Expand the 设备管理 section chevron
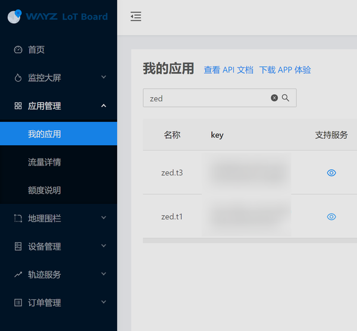Viewport: 357px width, 331px height. coord(104,246)
